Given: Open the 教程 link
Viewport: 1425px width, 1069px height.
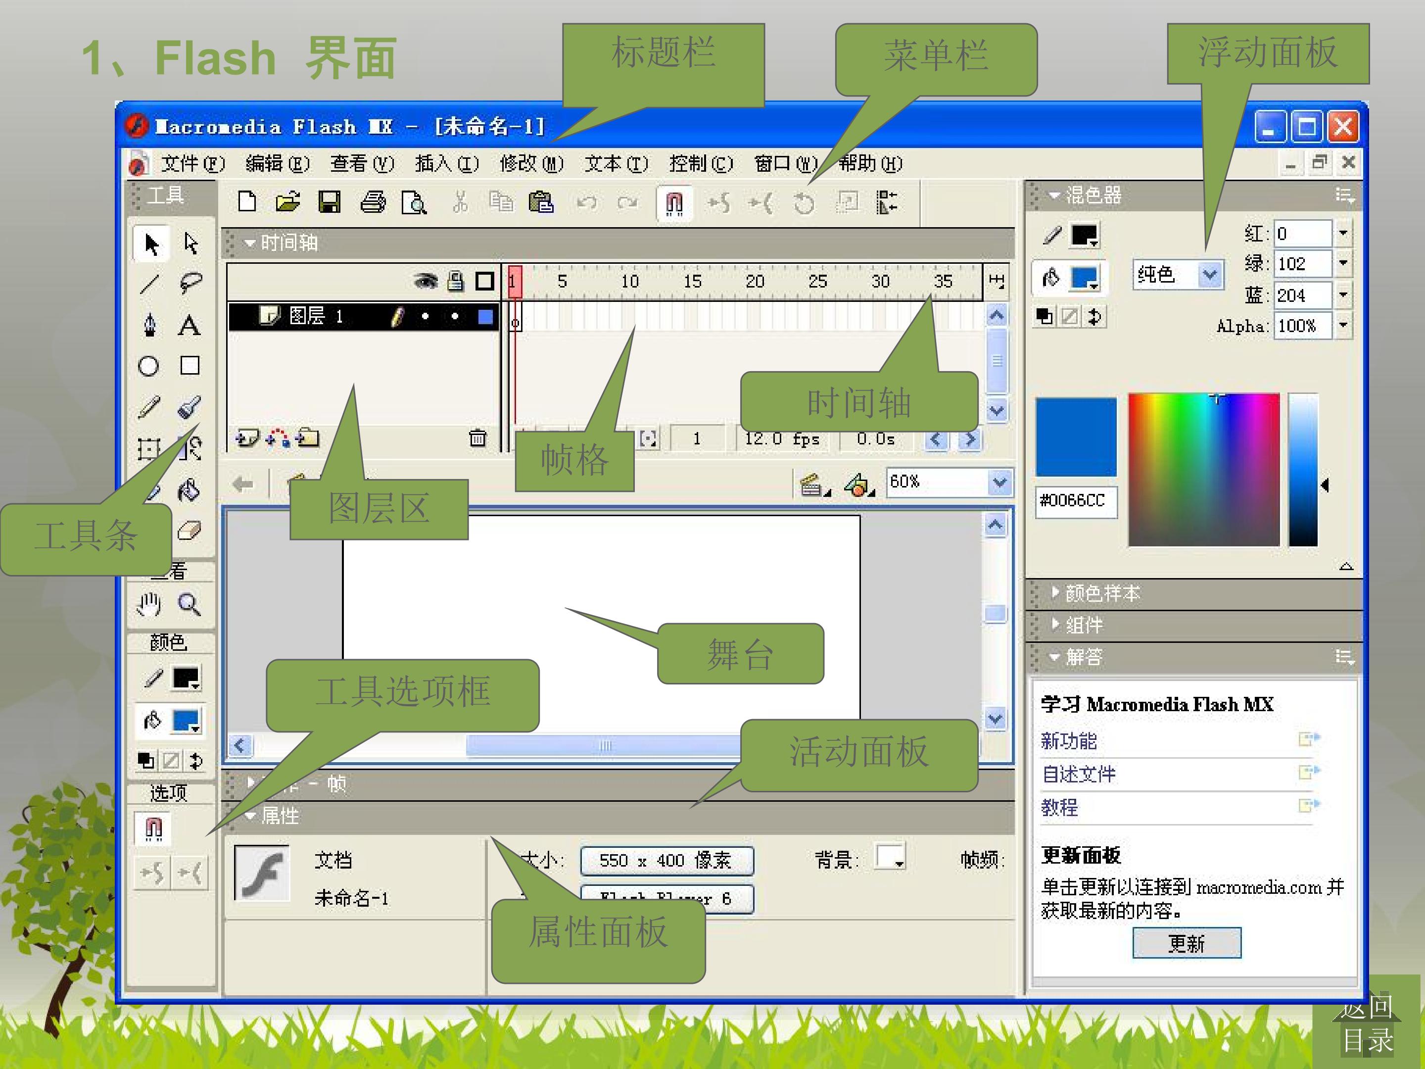Looking at the screenshot, I should [1060, 807].
